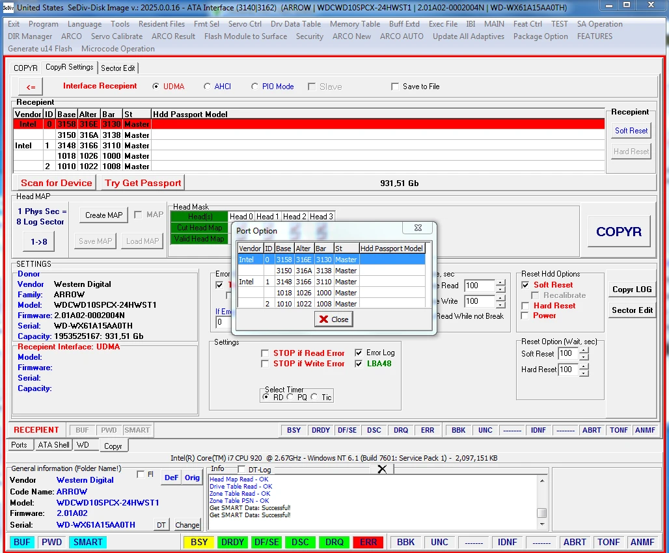The width and height of the screenshot is (669, 553).
Task: Open the ATA Shell tab
Action: (54, 444)
